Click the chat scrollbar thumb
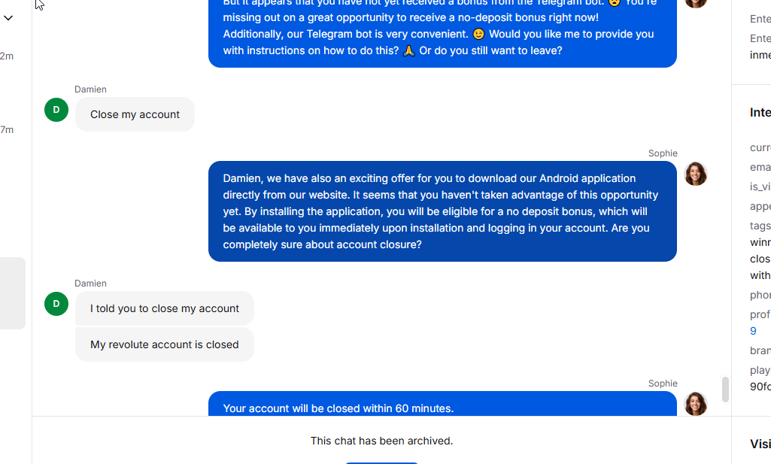 (725, 390)
